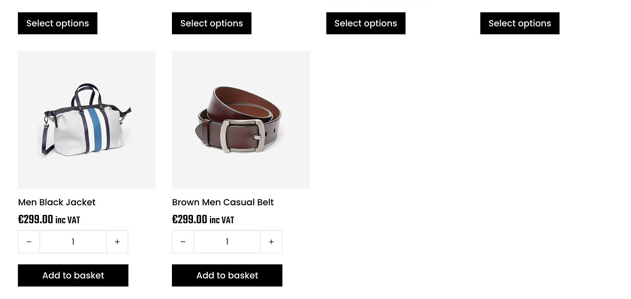Screen dimensions: 631x299
Task: Open the brown leather belt product image
Action: coord(241,120)
